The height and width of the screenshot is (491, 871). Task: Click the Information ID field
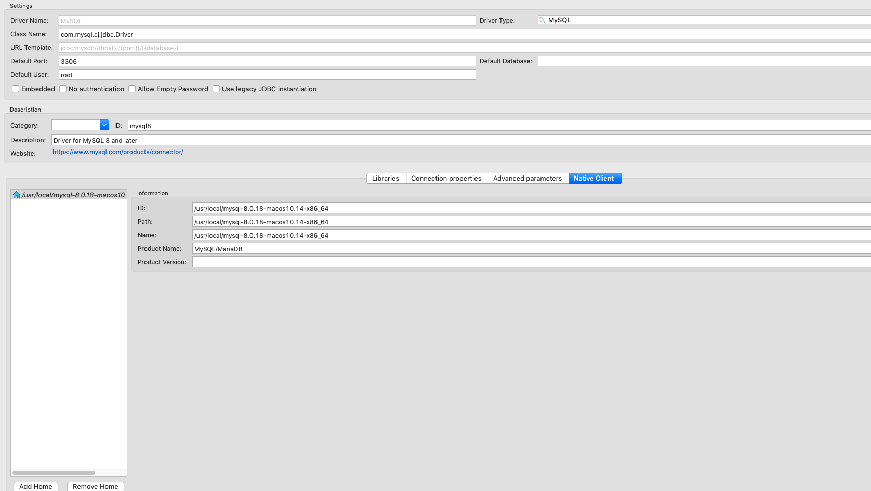point(531,208)
